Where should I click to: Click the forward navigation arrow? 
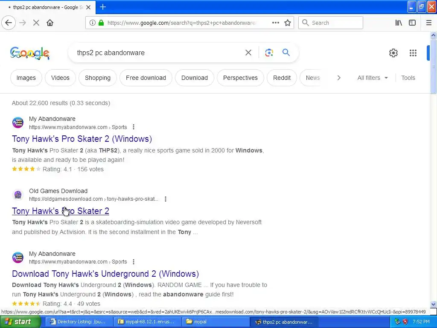tap(23, 23)
